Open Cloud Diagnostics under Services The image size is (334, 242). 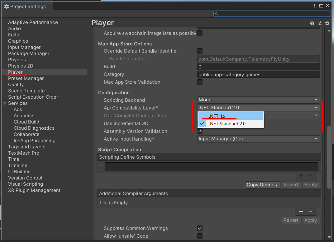(x=34, y=128)
